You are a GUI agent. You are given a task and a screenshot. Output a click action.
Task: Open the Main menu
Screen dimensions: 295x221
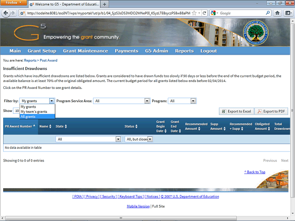15,51
